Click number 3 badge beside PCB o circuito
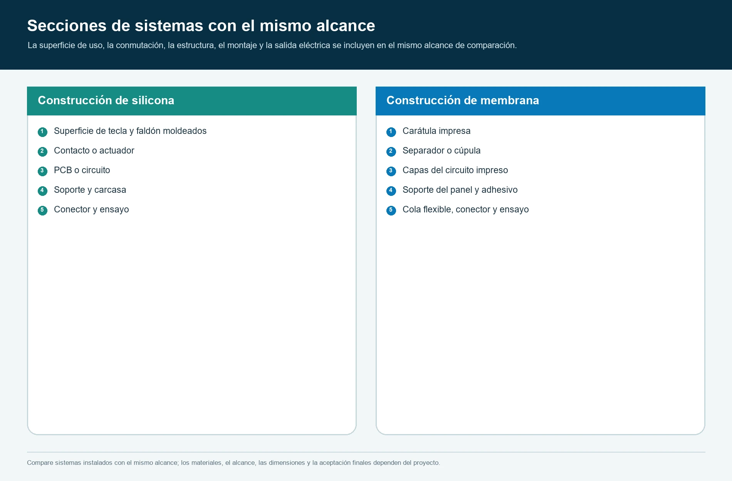This screenshot has height=481, width=732. (x=42, y=171)
